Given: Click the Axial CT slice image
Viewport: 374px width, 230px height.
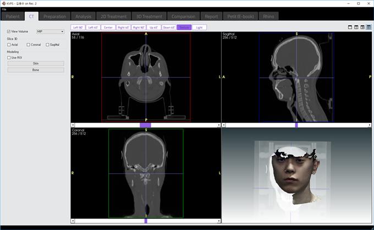Looking at the screenshot, I should tap(146, 77).
